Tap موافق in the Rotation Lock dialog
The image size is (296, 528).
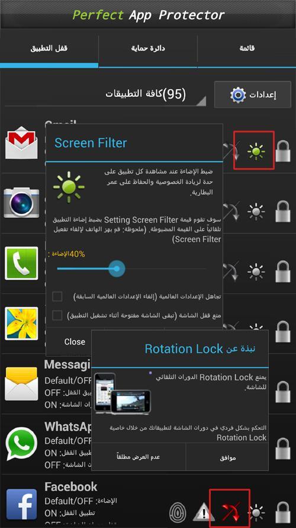coord(227,457)
